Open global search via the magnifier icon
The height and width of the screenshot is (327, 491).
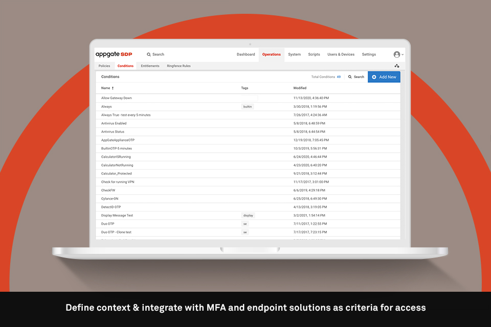[150, 54]
